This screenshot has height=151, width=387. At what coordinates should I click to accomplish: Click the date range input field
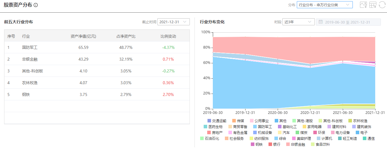(348, 22)
